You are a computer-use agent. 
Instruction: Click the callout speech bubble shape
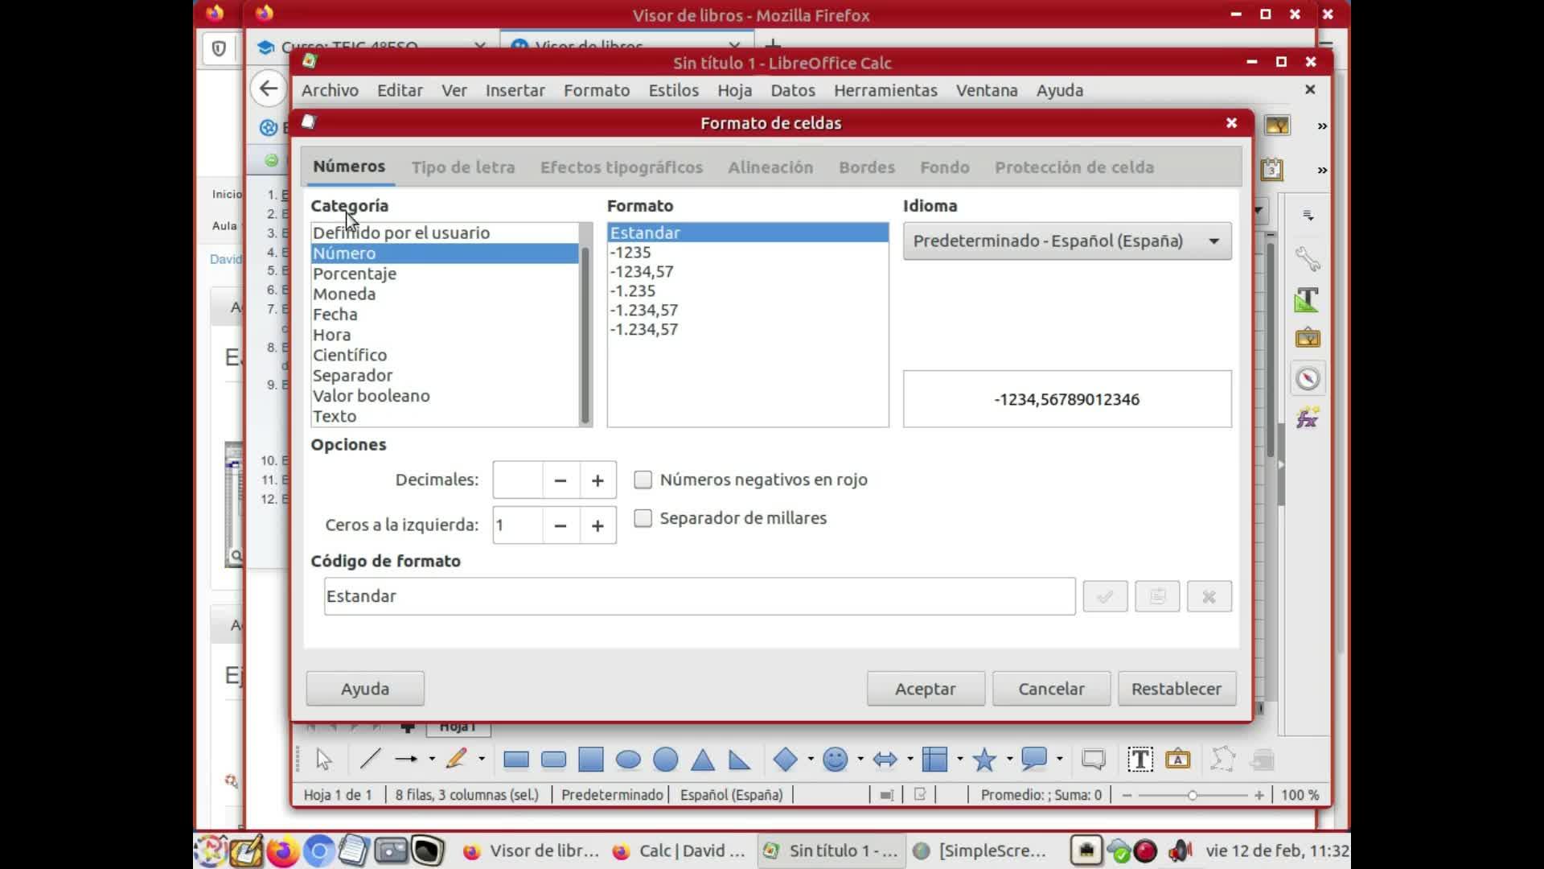pyautogui.click(x=1034, y=759)
